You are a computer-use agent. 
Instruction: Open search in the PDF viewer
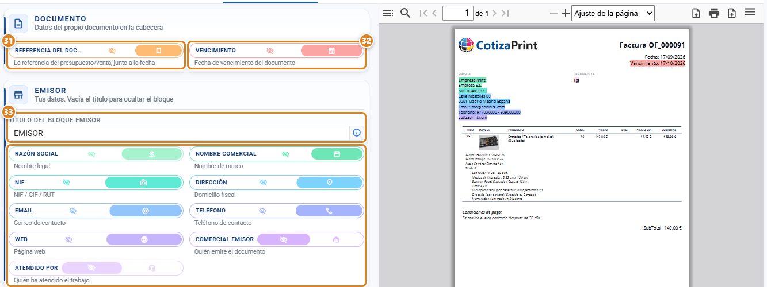coord(405,13)
